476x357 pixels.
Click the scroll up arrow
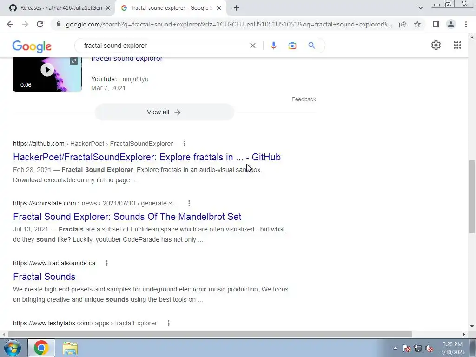click(x=472, y=37)
